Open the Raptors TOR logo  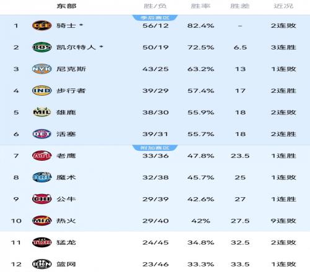[42, 242]
